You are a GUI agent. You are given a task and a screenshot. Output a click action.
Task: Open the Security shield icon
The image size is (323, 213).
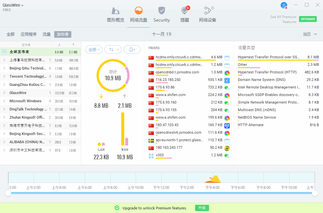(161, 11)
